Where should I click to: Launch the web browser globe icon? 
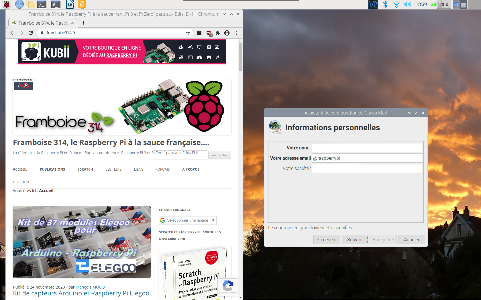coord(19,4)
